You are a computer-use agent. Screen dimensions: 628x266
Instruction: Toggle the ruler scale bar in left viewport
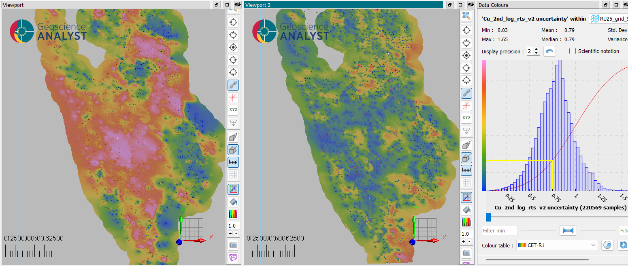point(233,162)
